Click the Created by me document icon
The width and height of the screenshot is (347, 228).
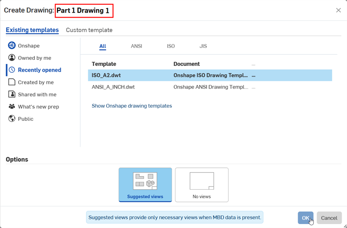12,82
